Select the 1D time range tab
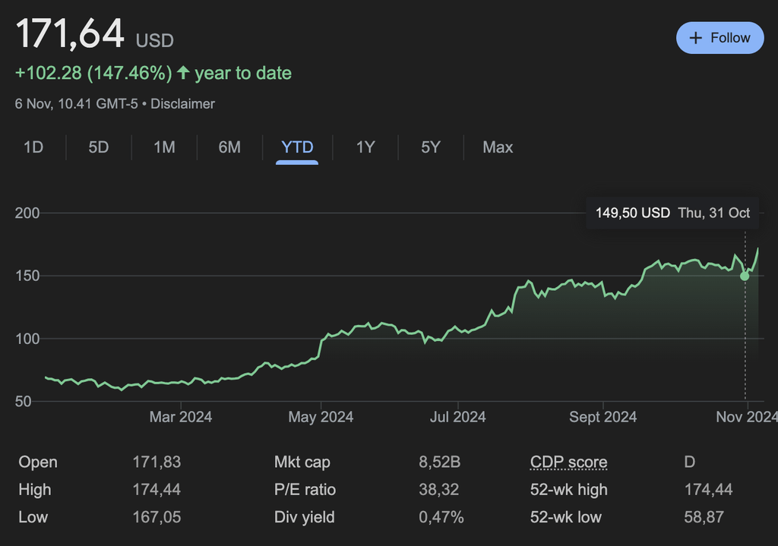The image size is (778, 546). [x=33, y=147]
